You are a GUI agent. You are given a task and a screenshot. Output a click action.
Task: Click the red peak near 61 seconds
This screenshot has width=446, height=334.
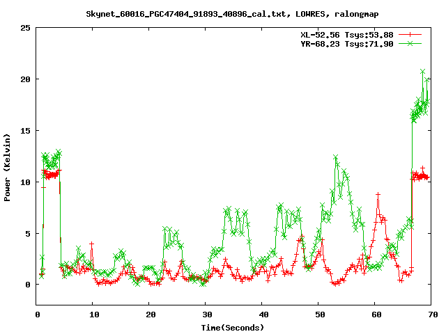tap(378, 195)
